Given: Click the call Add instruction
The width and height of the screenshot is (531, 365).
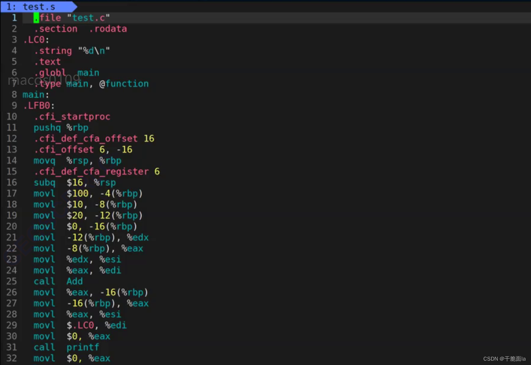Looking at the screenshot, I should click(58, 281).
